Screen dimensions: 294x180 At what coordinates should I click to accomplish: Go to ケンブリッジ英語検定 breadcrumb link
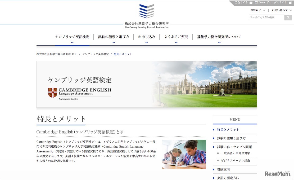coord(96,54)
